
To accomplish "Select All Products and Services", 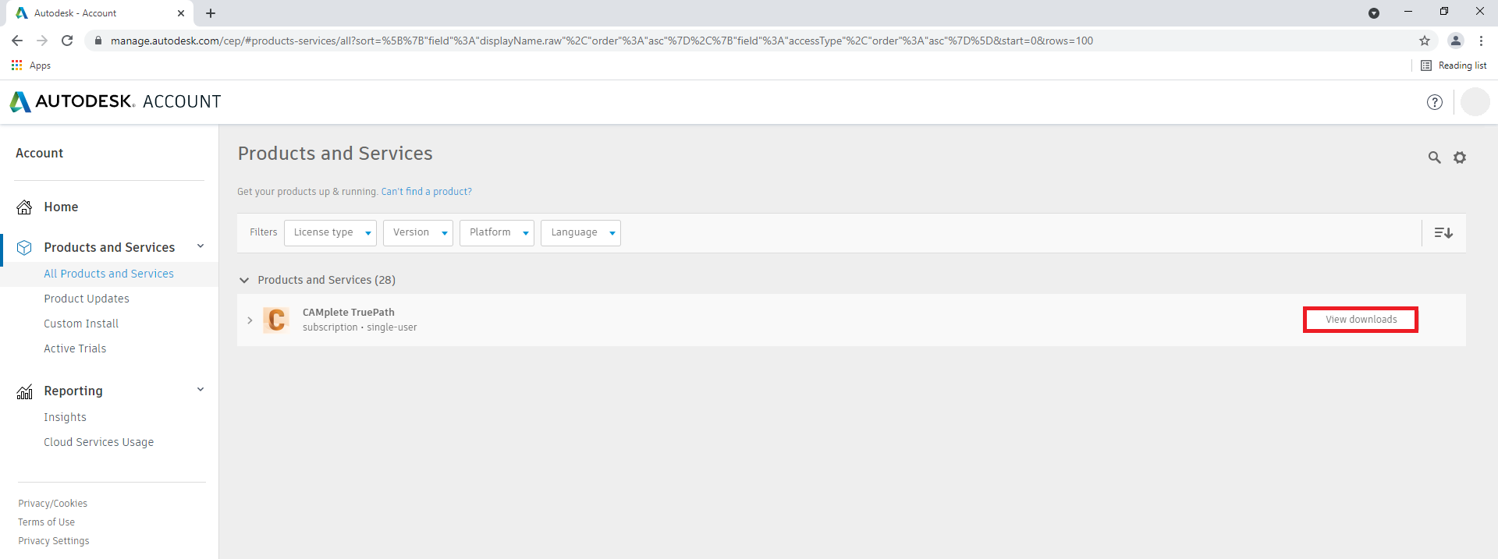I will pyautogui.click(x=108, y=274).
